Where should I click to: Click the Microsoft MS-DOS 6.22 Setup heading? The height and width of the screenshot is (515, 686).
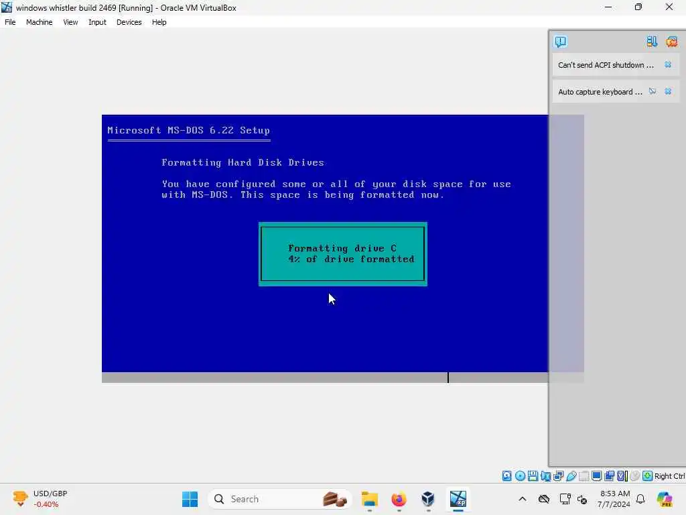188,130
